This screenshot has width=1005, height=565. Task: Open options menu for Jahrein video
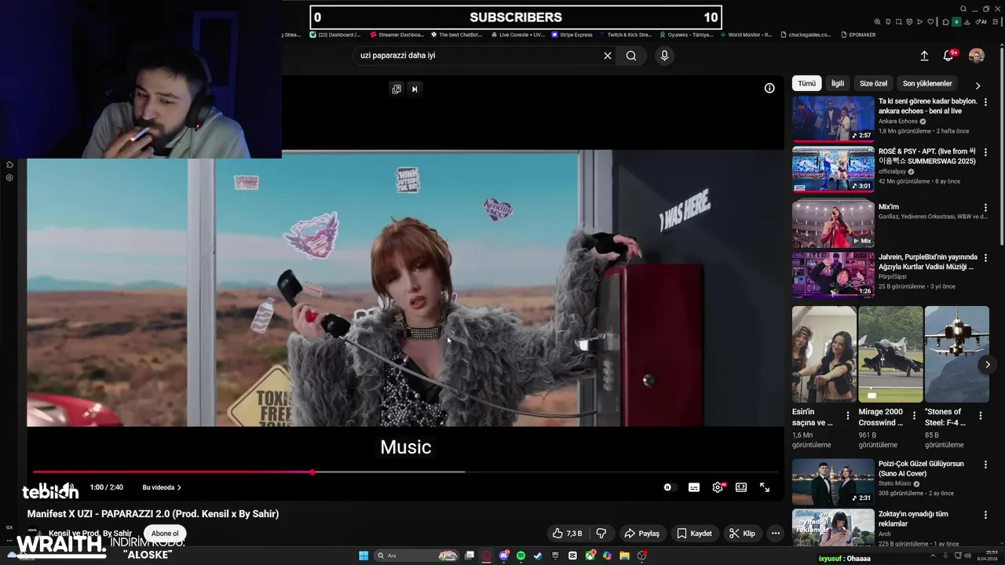tap(985, 257)
